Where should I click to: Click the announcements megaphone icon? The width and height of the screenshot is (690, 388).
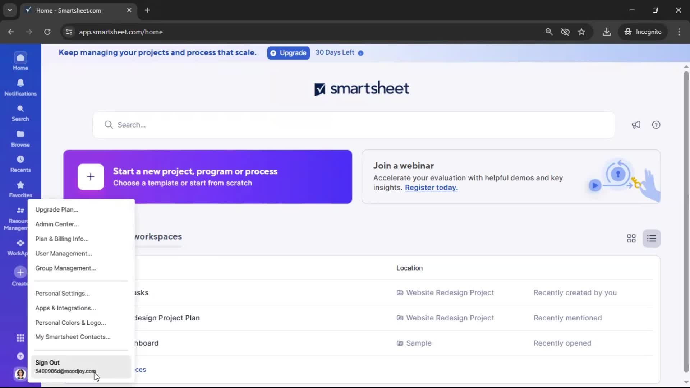tap(636, 125)
